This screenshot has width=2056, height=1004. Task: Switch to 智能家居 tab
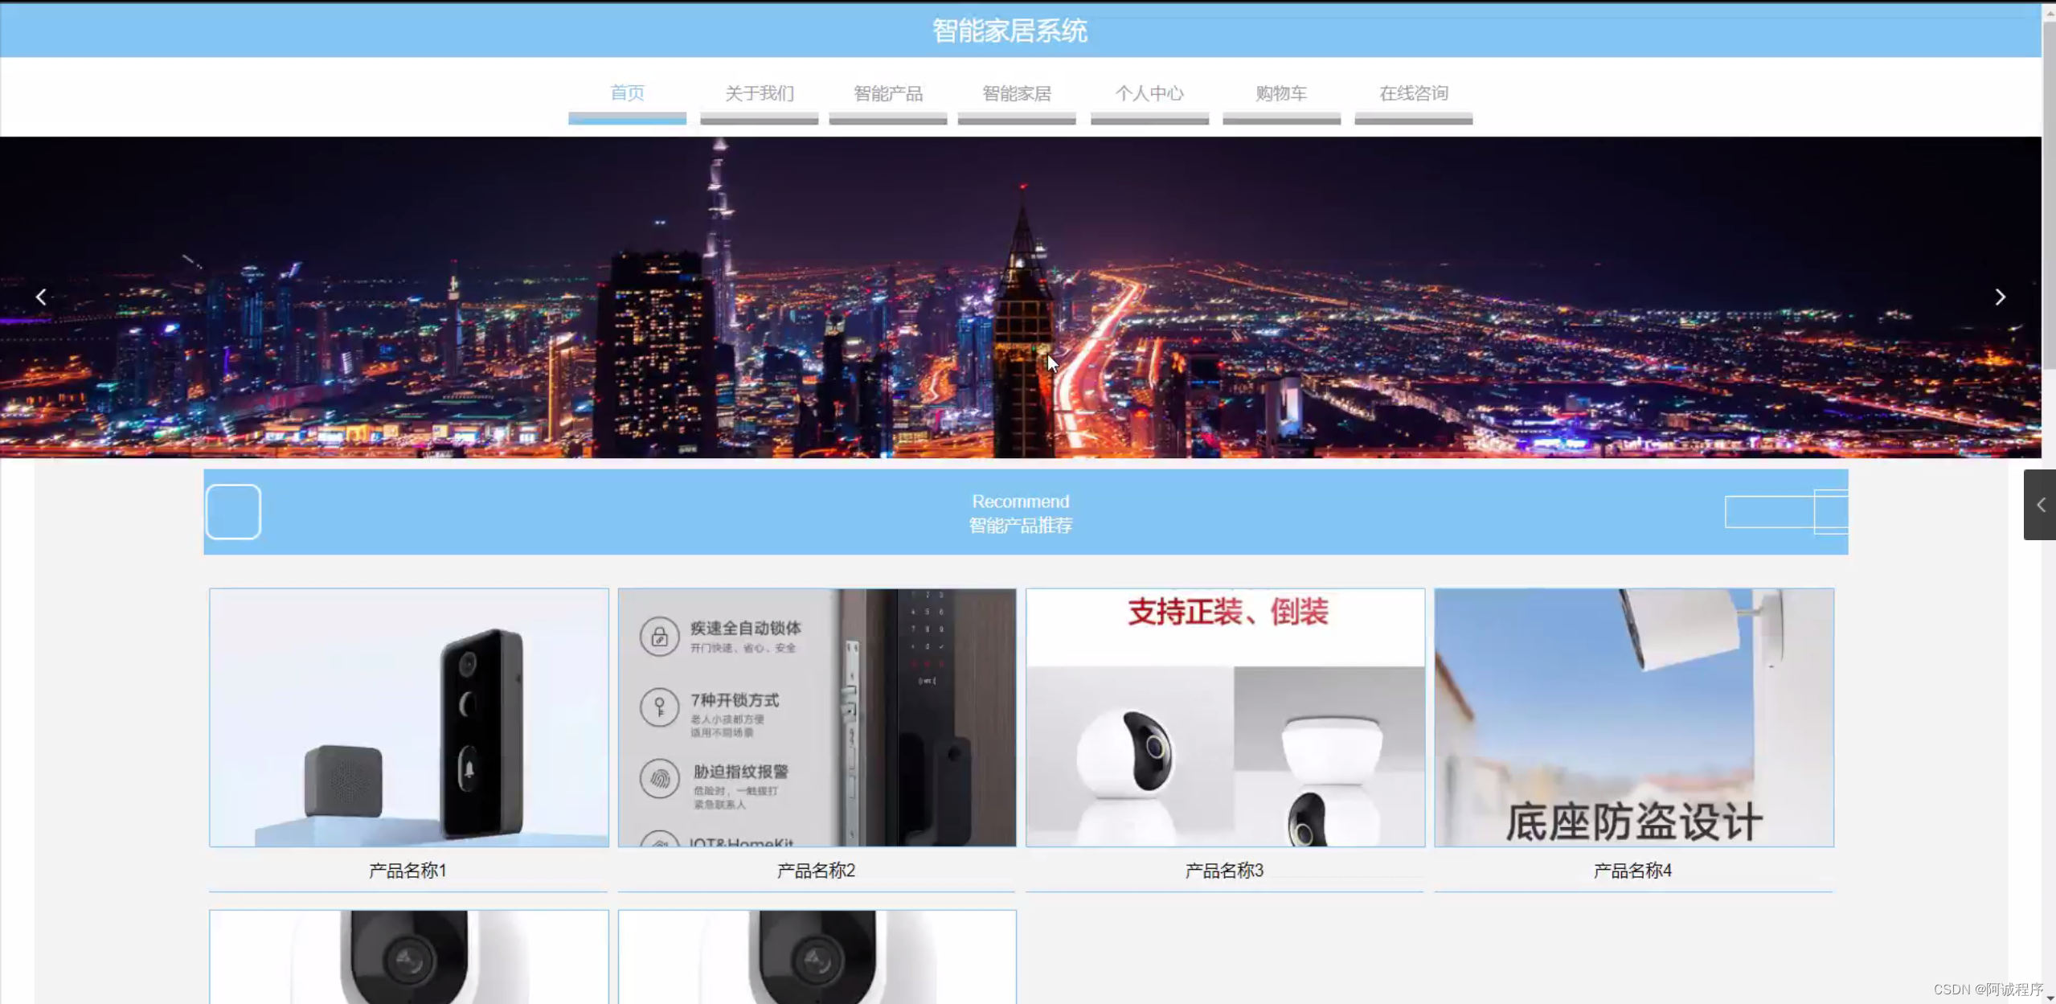pyautogui.click(x=1016, y=94)
